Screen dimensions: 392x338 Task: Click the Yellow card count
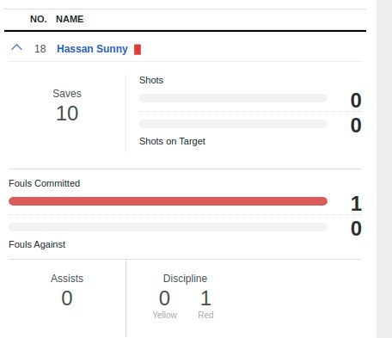point(164,298)
